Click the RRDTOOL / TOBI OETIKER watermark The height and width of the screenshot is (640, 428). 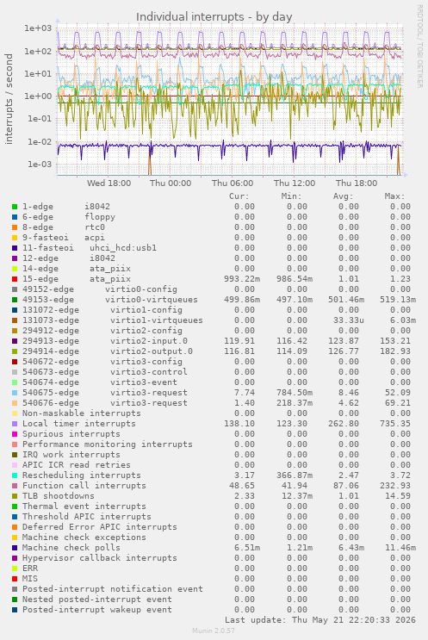tap(420, 47)
